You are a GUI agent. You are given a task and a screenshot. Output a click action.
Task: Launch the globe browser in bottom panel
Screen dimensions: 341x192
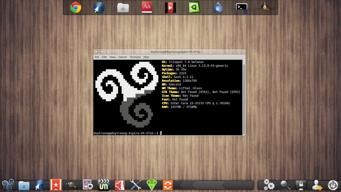pos(40,185)
